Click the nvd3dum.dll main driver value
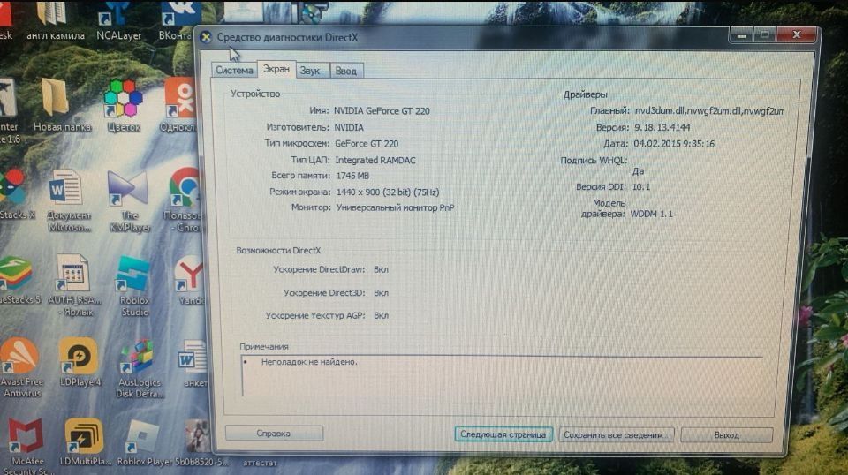Image resolution: width=848 pixels, height=475 pixels. tap(709, 110)
